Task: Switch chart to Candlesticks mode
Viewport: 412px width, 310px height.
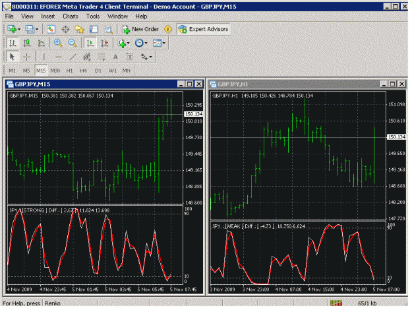Action: pos(27,43)
